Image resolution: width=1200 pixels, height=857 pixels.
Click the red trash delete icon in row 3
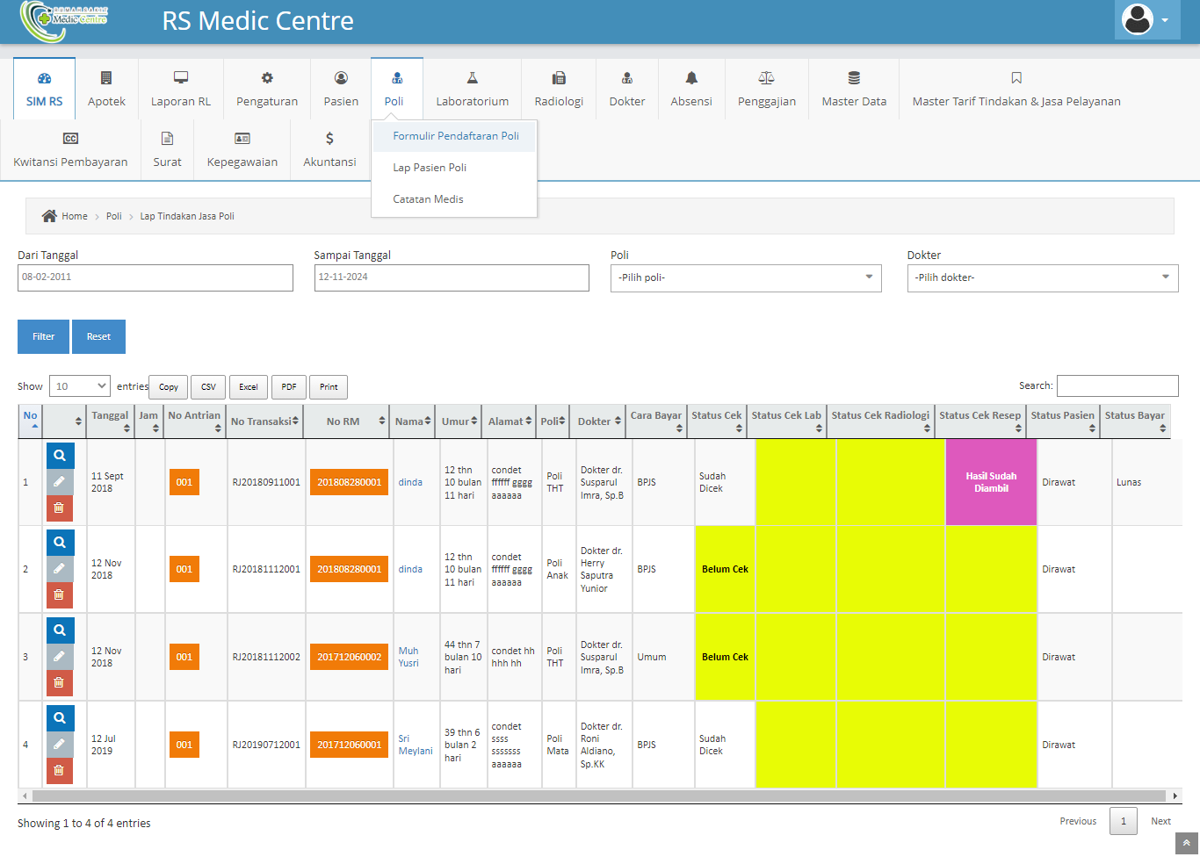pos(60,682)
